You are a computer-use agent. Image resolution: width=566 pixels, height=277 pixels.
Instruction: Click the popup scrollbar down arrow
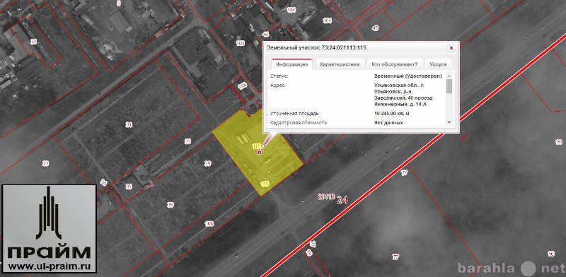[x=449, y=123]
